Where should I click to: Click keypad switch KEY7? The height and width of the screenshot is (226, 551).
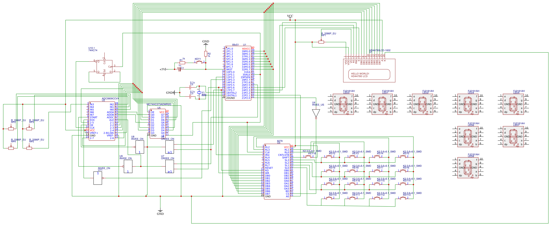click(x=377, y=170)
